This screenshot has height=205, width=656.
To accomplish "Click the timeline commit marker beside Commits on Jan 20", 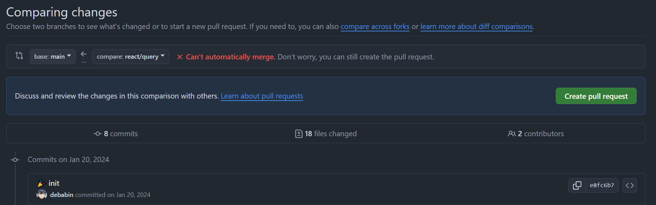I will pos(15,160).
